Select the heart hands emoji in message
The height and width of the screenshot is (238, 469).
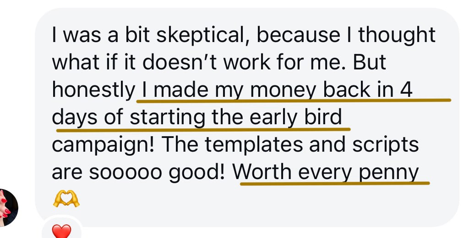(x=66, y=200)
